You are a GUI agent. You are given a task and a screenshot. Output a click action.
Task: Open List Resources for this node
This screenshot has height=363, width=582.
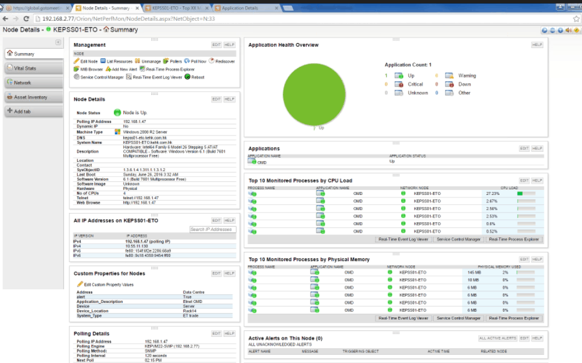click(x=103, y=61)
